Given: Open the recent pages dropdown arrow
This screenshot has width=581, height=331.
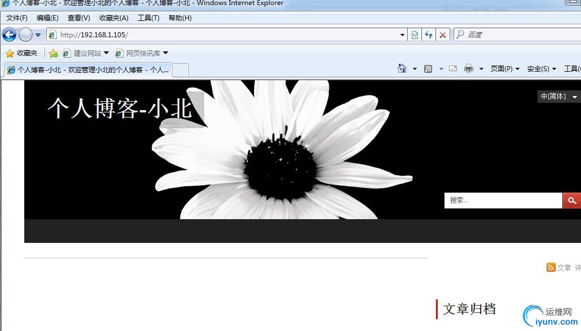Looking at the screenshot, I should [x=38, y=35].
